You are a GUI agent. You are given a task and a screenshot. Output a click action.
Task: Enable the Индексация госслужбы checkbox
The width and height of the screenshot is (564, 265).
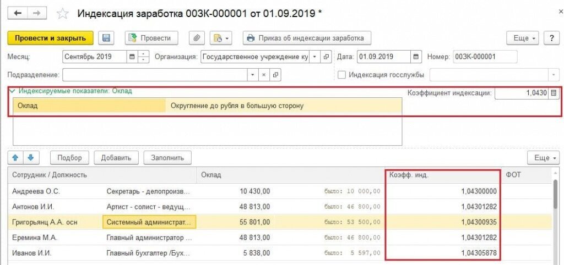coord(341,75)
